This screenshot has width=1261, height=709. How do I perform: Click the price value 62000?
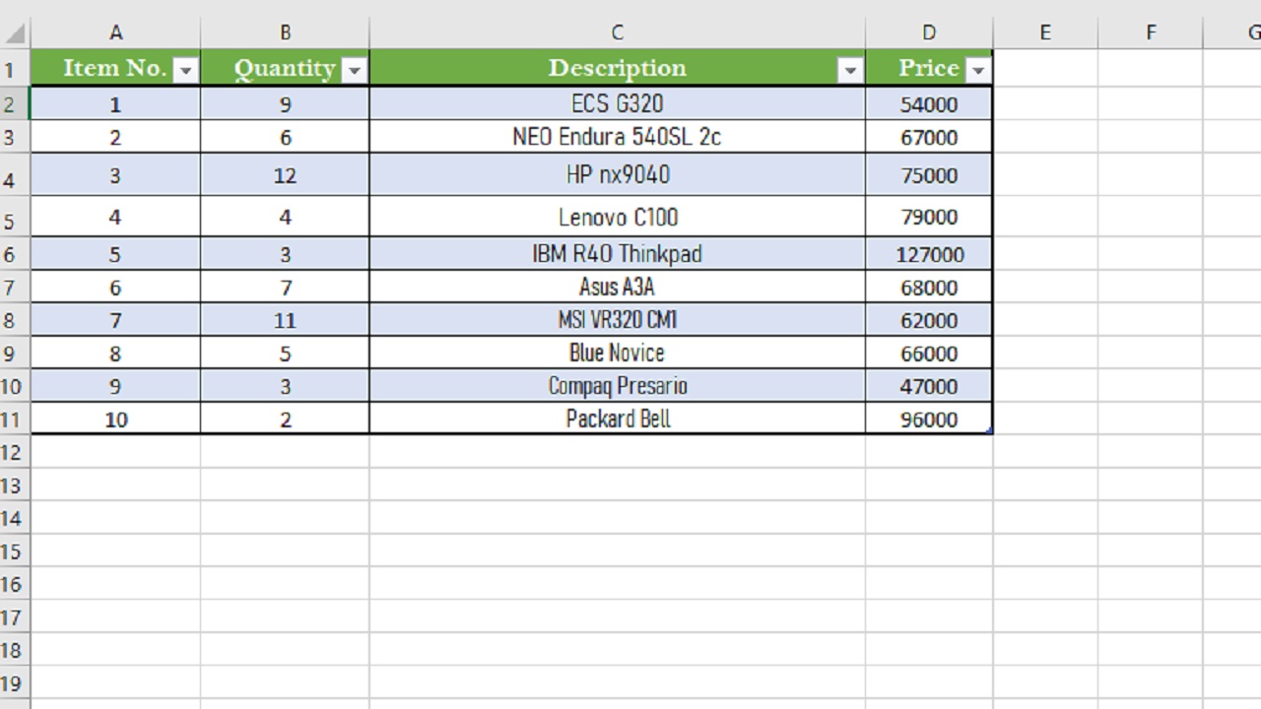pyautogui.click(x=929, y=321)
